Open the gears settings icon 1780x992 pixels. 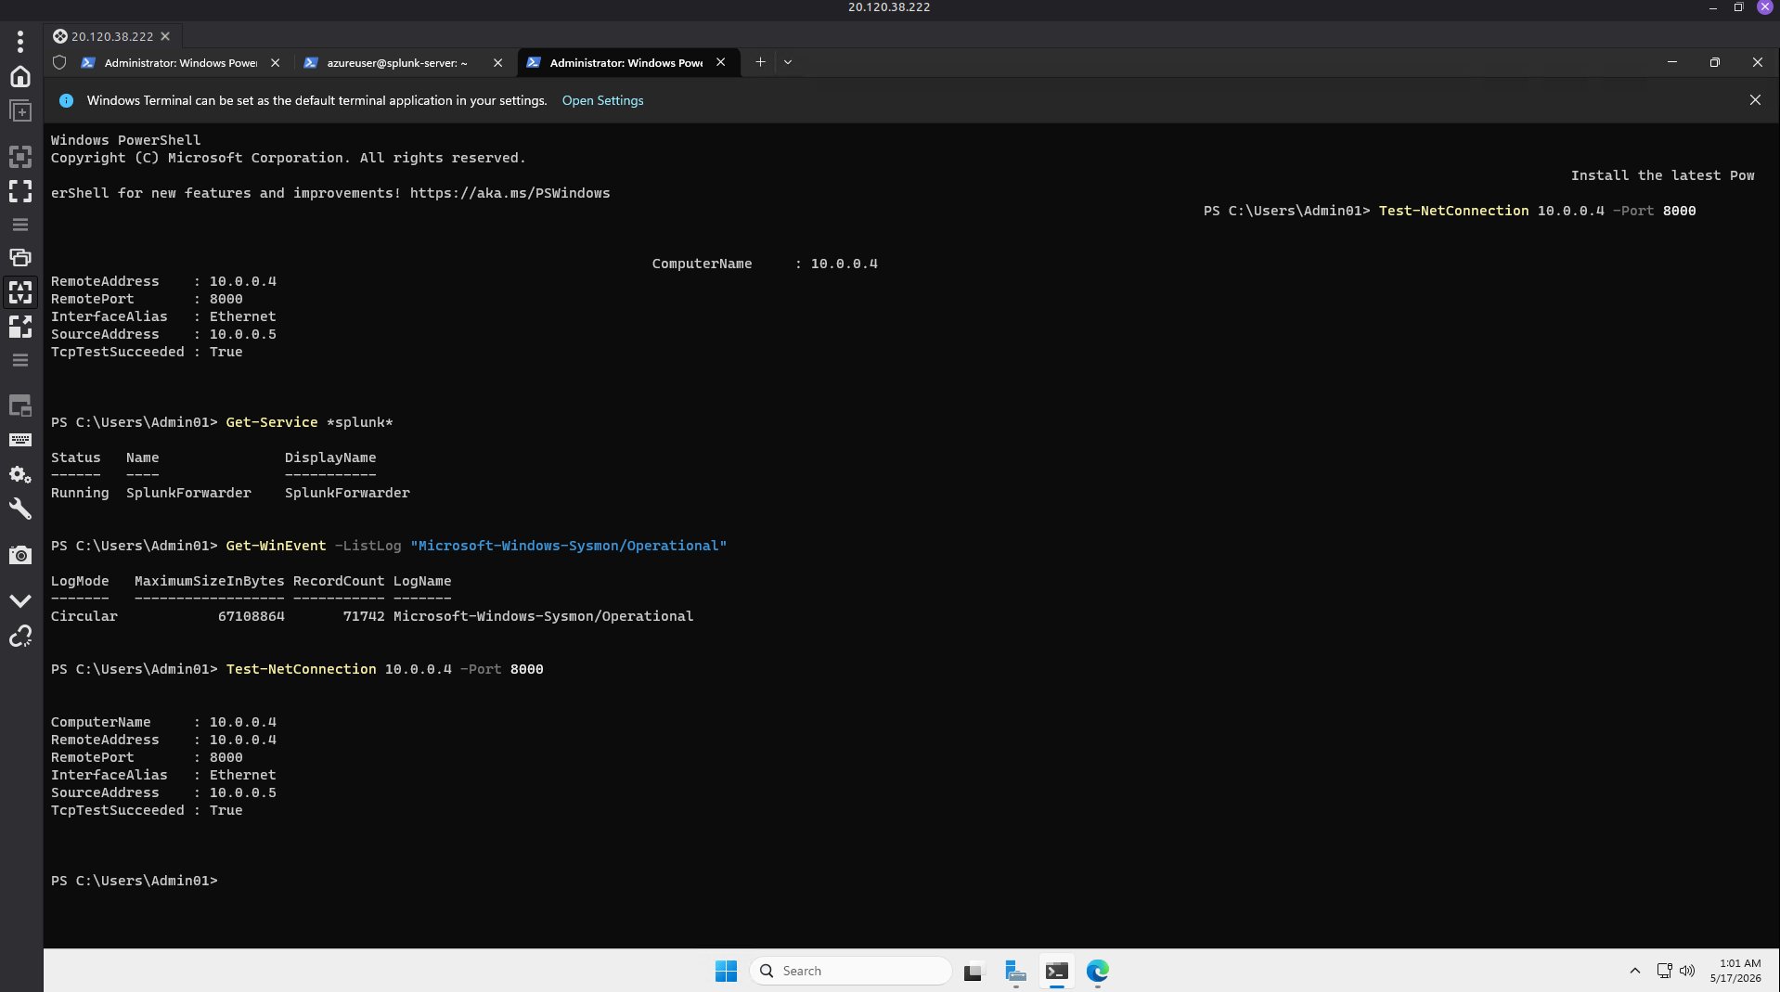[x=20, y=474]
